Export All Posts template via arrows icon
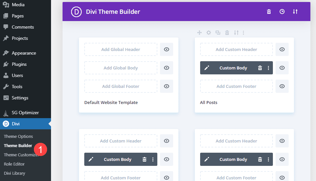Screen dimensions: 316x181 (x=236, y=33)
